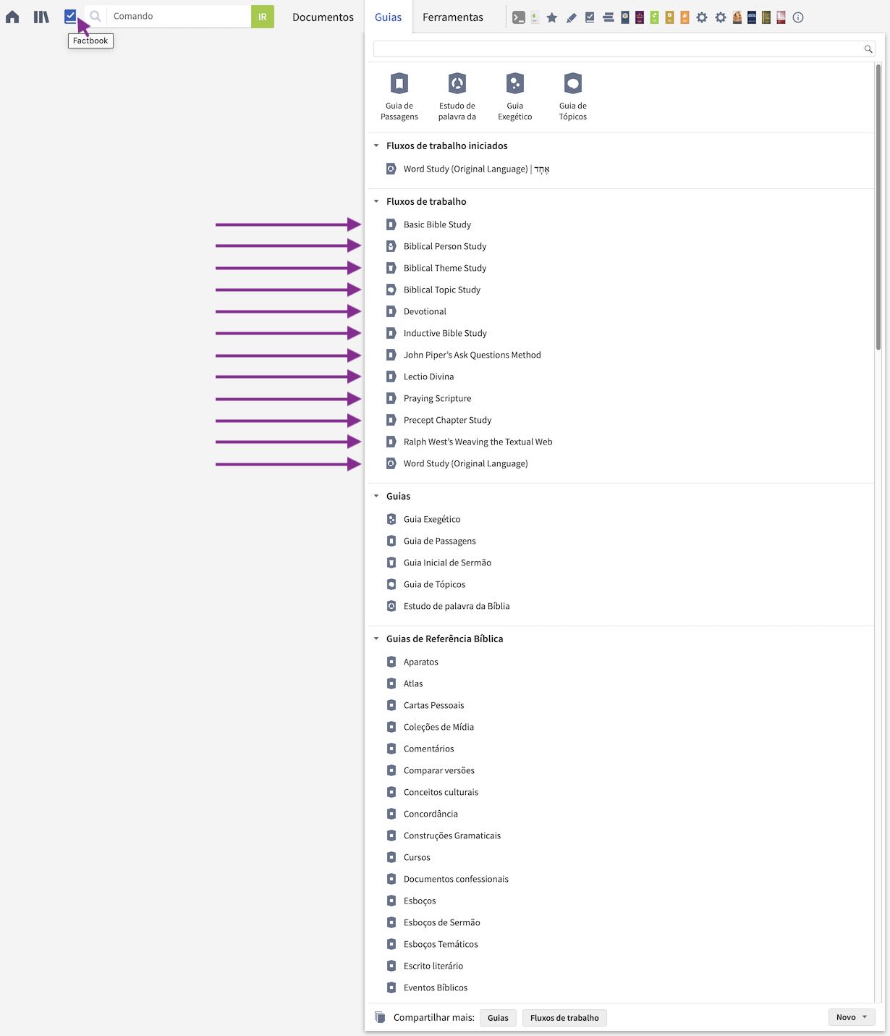The height and width of the screenshot is (1036, 890).
Task: Open the Ferramentas menu tab
Action: 453,17
